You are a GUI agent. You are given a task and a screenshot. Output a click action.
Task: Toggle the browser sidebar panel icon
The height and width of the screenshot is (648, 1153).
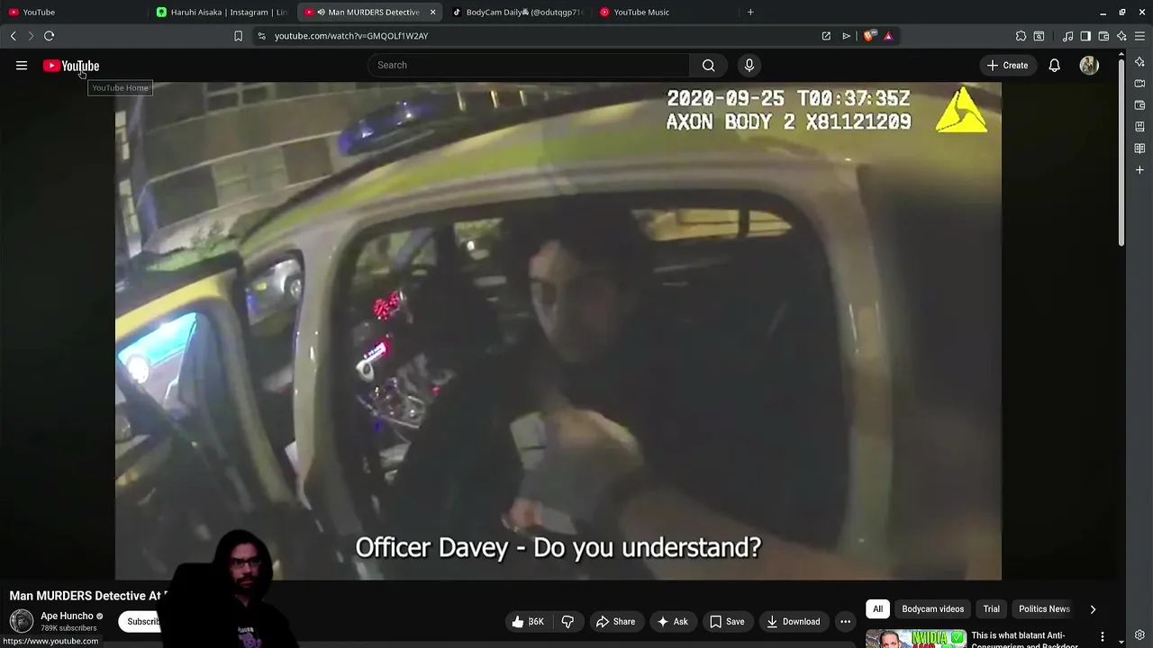pyautogui.click(x=1085, y=36)
